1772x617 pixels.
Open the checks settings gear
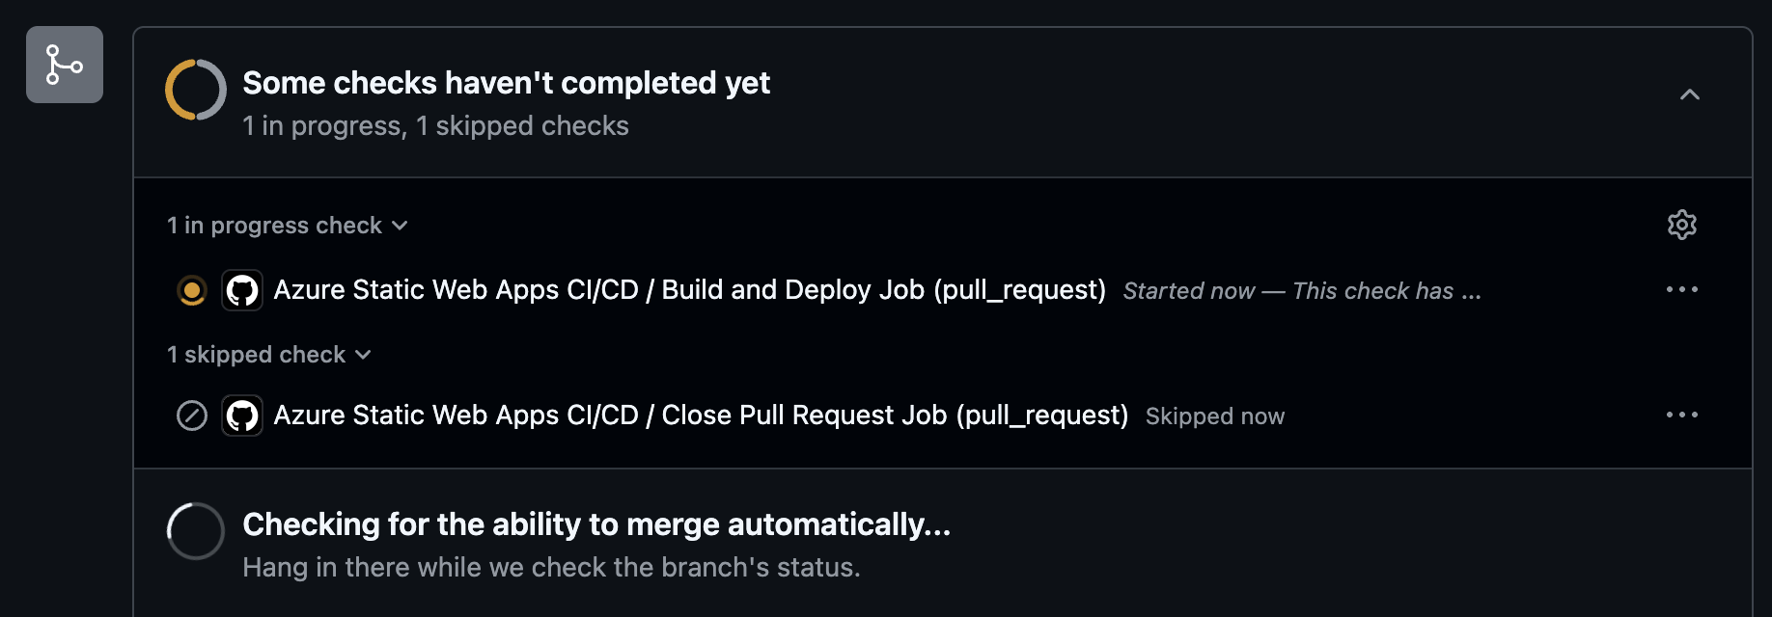[1681, 225]
